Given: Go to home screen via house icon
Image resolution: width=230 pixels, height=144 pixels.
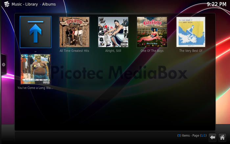Looking at the screenshot, I should click(x=222, y=137).
